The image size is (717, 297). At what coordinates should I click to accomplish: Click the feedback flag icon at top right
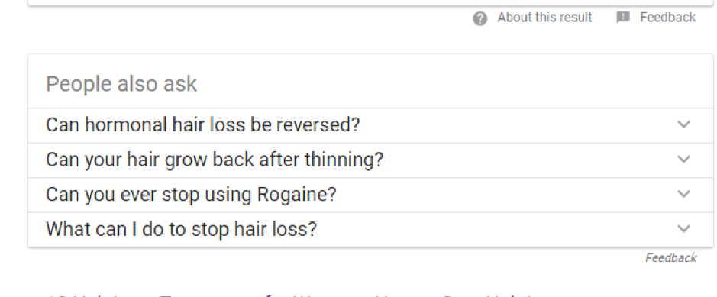(623, 18)
